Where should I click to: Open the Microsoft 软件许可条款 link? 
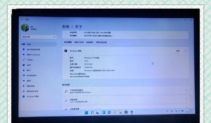click(x=80, y=77)
